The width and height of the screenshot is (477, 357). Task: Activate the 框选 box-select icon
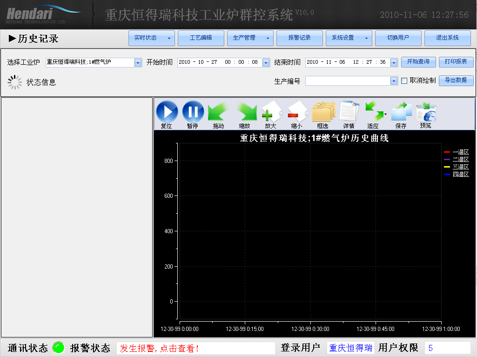click(x=323, y=112)
